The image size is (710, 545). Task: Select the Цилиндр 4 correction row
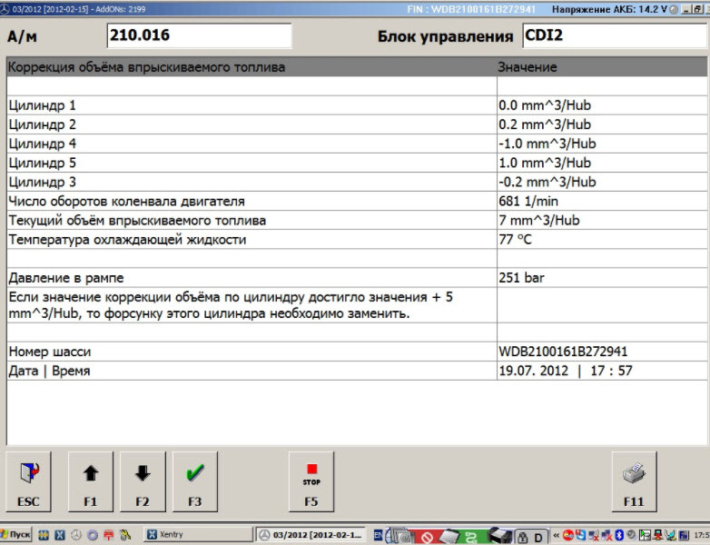pyautogui.click(x=251, y=144)
